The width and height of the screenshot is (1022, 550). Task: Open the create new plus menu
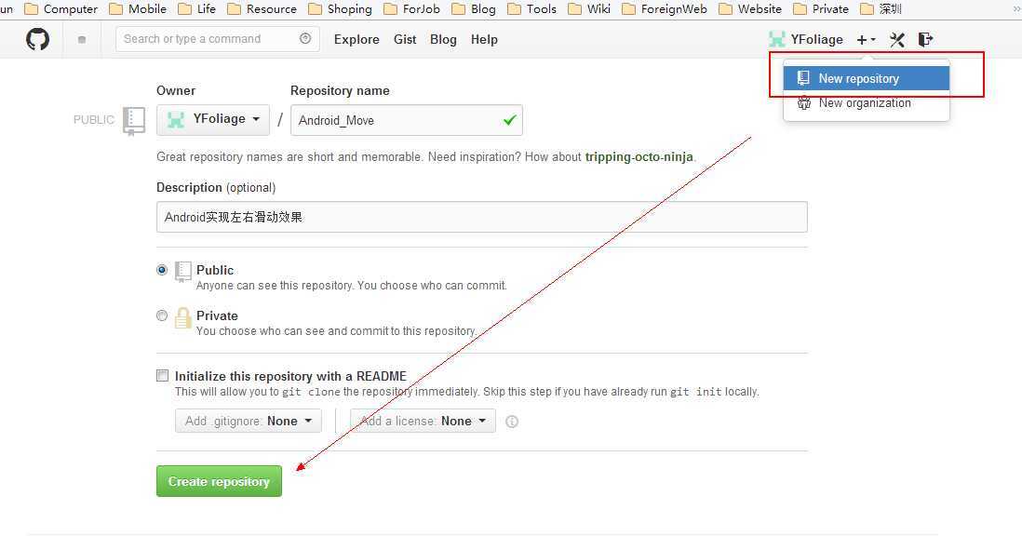(866, 40)
